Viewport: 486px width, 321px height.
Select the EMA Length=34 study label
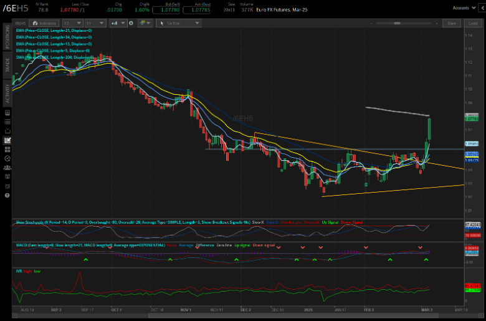[x=54, y=37]
